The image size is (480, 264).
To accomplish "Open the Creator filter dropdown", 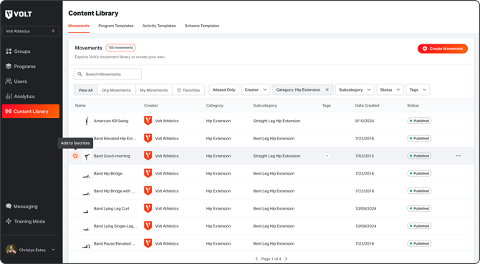I will [x=256, y=90].
